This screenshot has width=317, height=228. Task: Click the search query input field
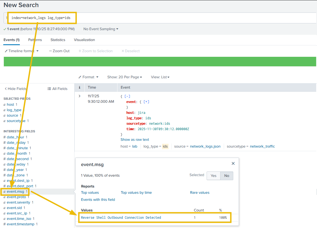pyautogui.click(x=190, y=18)
